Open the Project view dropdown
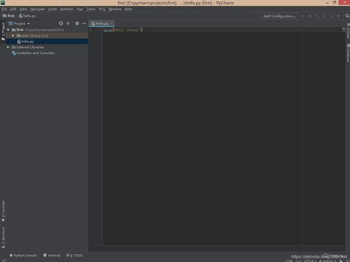The width and height of the screenshot is (350, 262). coord(19,24)
